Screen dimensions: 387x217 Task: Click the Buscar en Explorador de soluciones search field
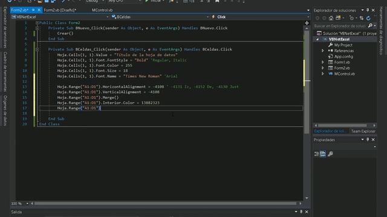pos(340,25)
